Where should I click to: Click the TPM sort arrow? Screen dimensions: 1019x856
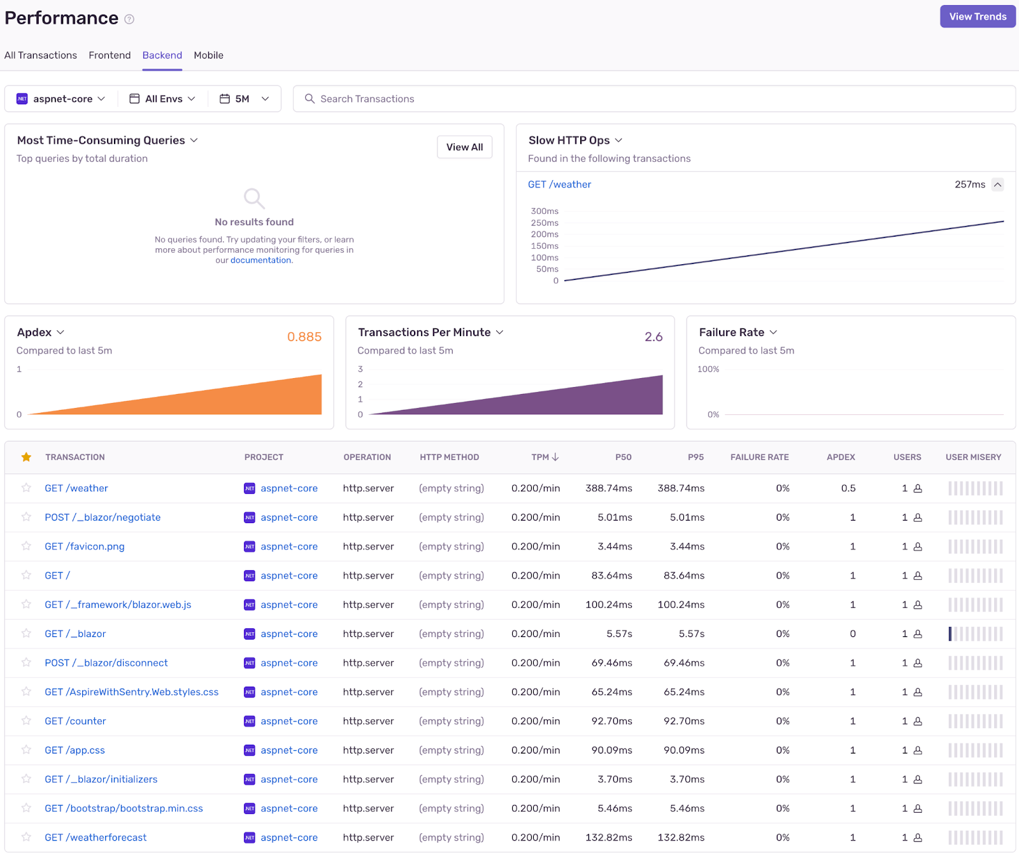tap(555, 457)
